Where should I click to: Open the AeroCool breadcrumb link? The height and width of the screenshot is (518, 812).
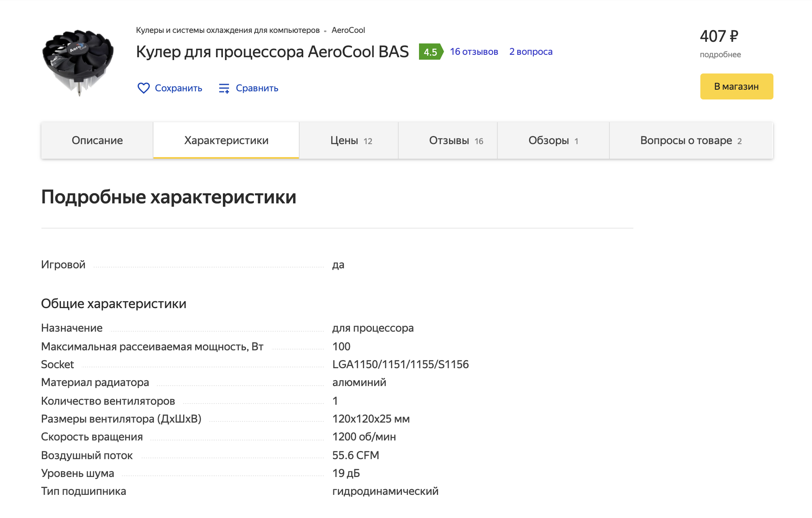click(348, 30)
